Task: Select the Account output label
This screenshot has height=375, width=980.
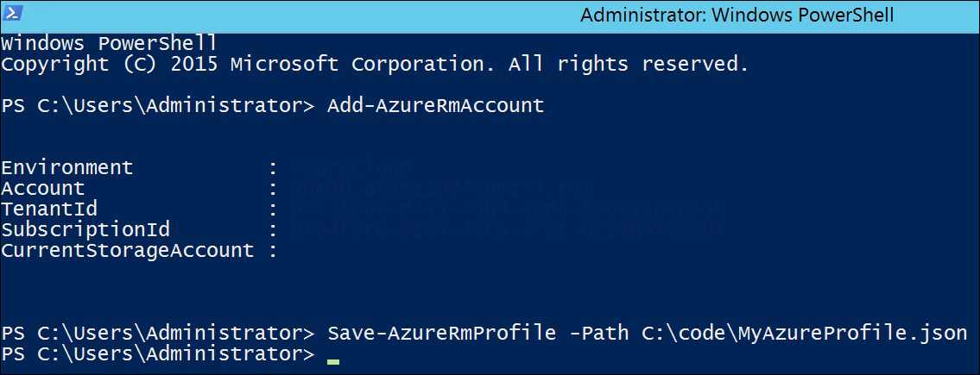Action: tap(43, 189)
